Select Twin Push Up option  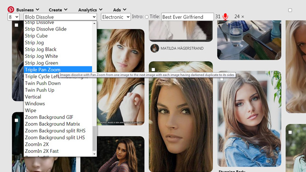click(x=58, y=90)
